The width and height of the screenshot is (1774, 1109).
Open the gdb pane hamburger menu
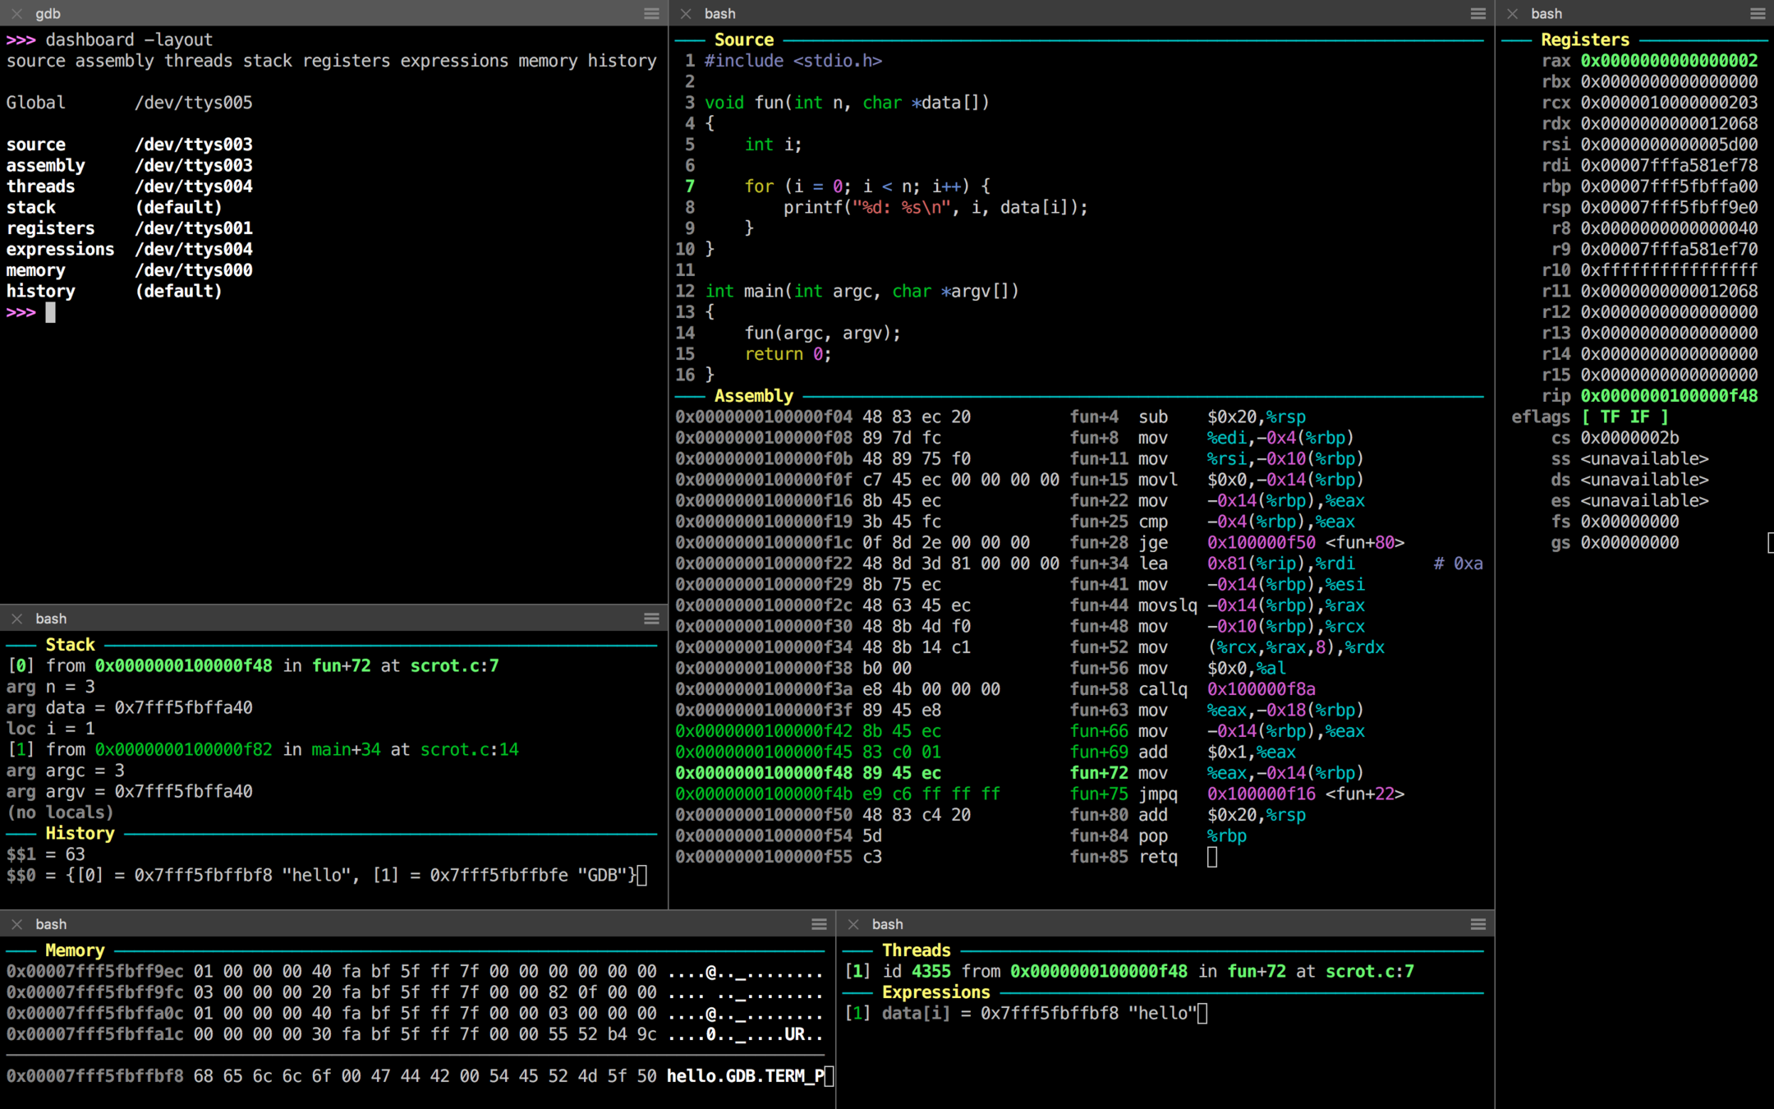pos(651,13)
